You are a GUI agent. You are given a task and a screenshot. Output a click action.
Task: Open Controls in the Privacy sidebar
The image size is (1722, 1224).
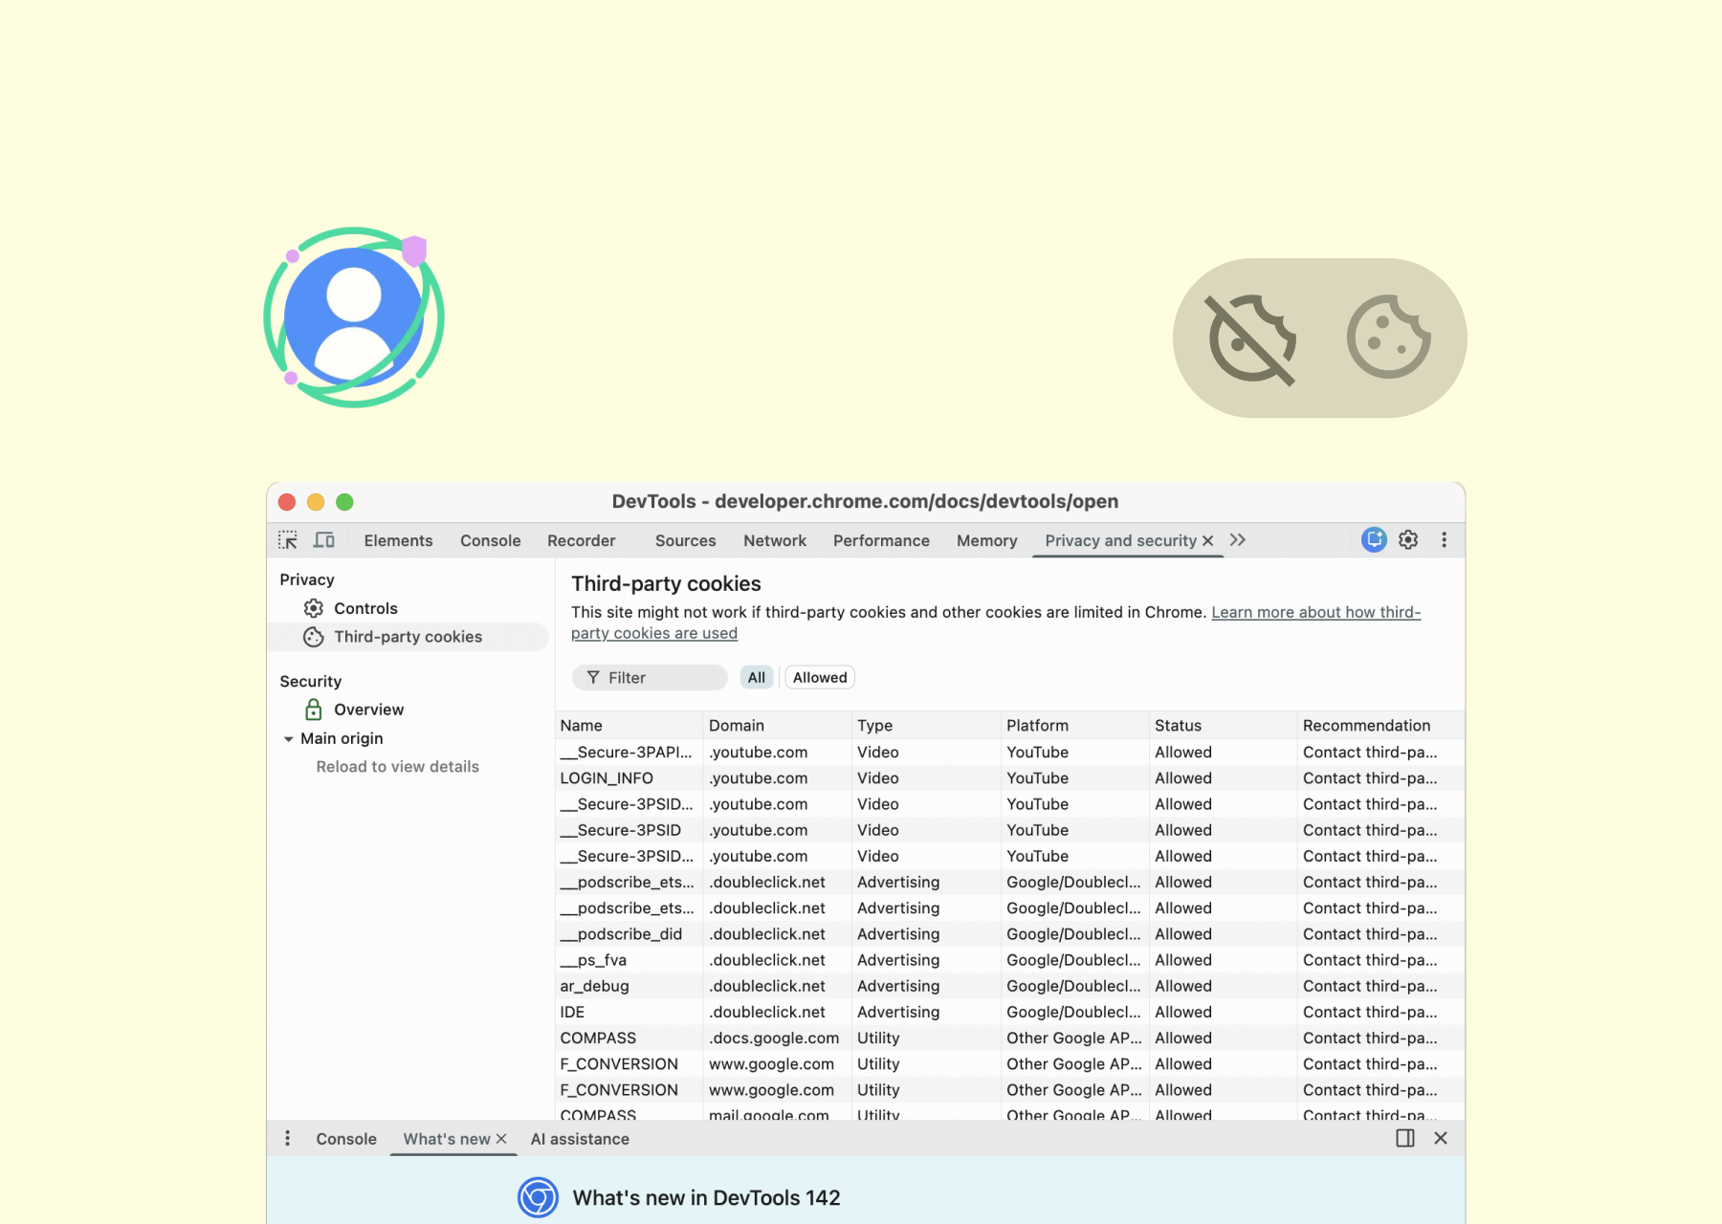point(365,608)
